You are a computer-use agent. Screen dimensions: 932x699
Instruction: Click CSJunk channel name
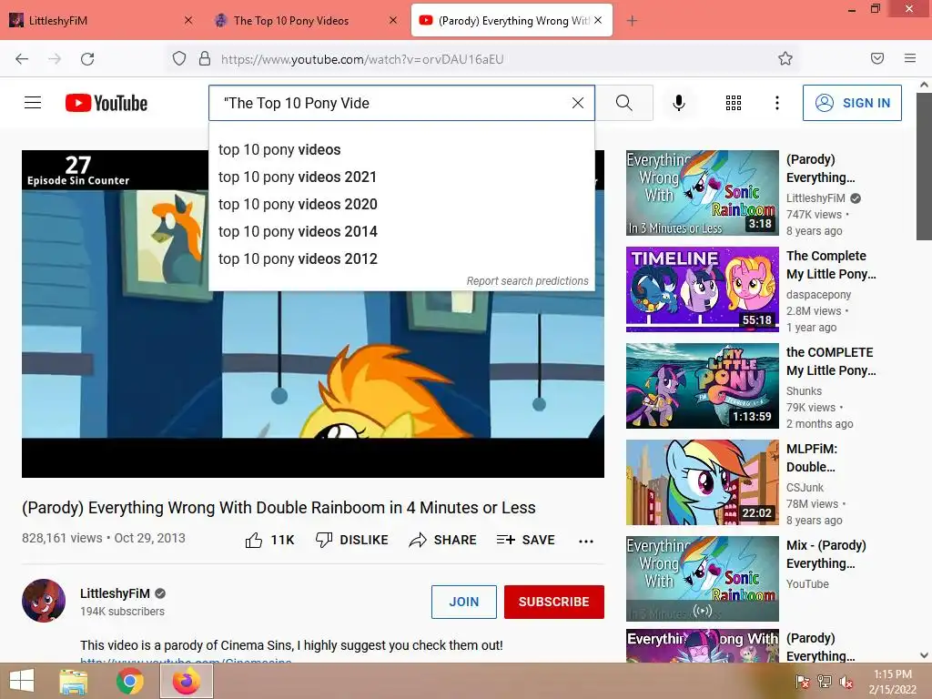(805, 488)
